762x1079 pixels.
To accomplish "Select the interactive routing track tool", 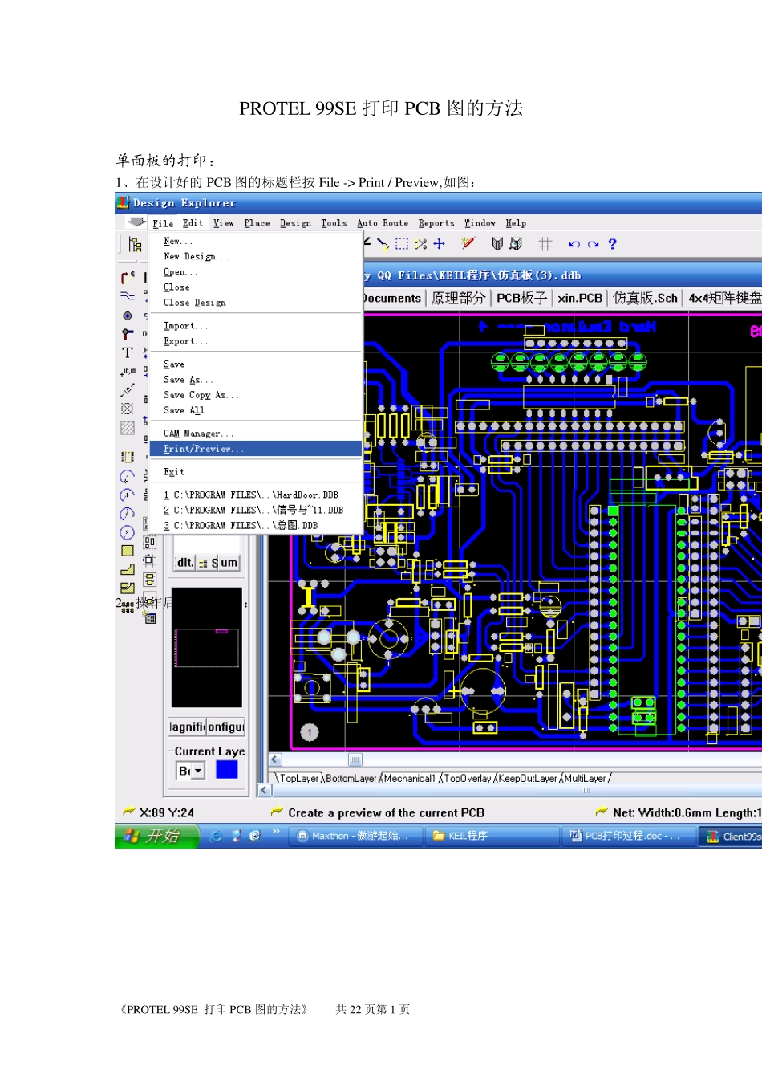I will (x=128, y=278).
